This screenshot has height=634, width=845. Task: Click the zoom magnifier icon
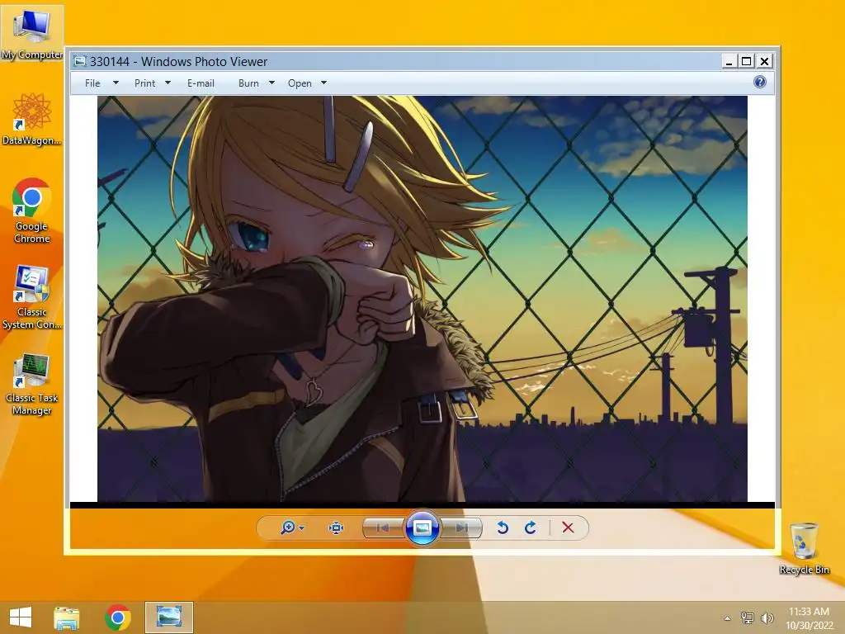[x=288, y=528]
